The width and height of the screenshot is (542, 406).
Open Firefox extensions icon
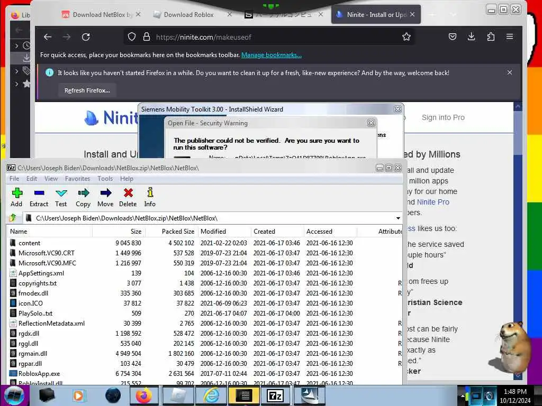(x=491, y=36)
